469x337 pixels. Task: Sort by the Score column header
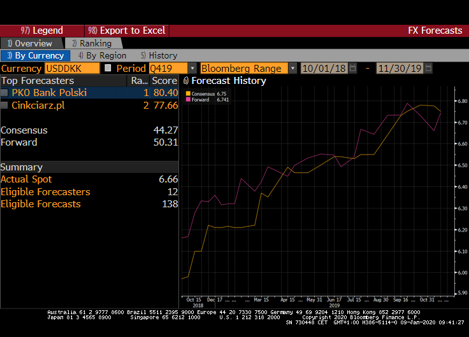click(164, 81)
